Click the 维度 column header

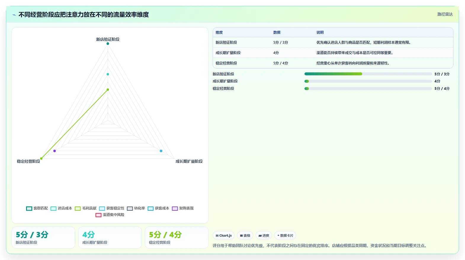point(219,32)
